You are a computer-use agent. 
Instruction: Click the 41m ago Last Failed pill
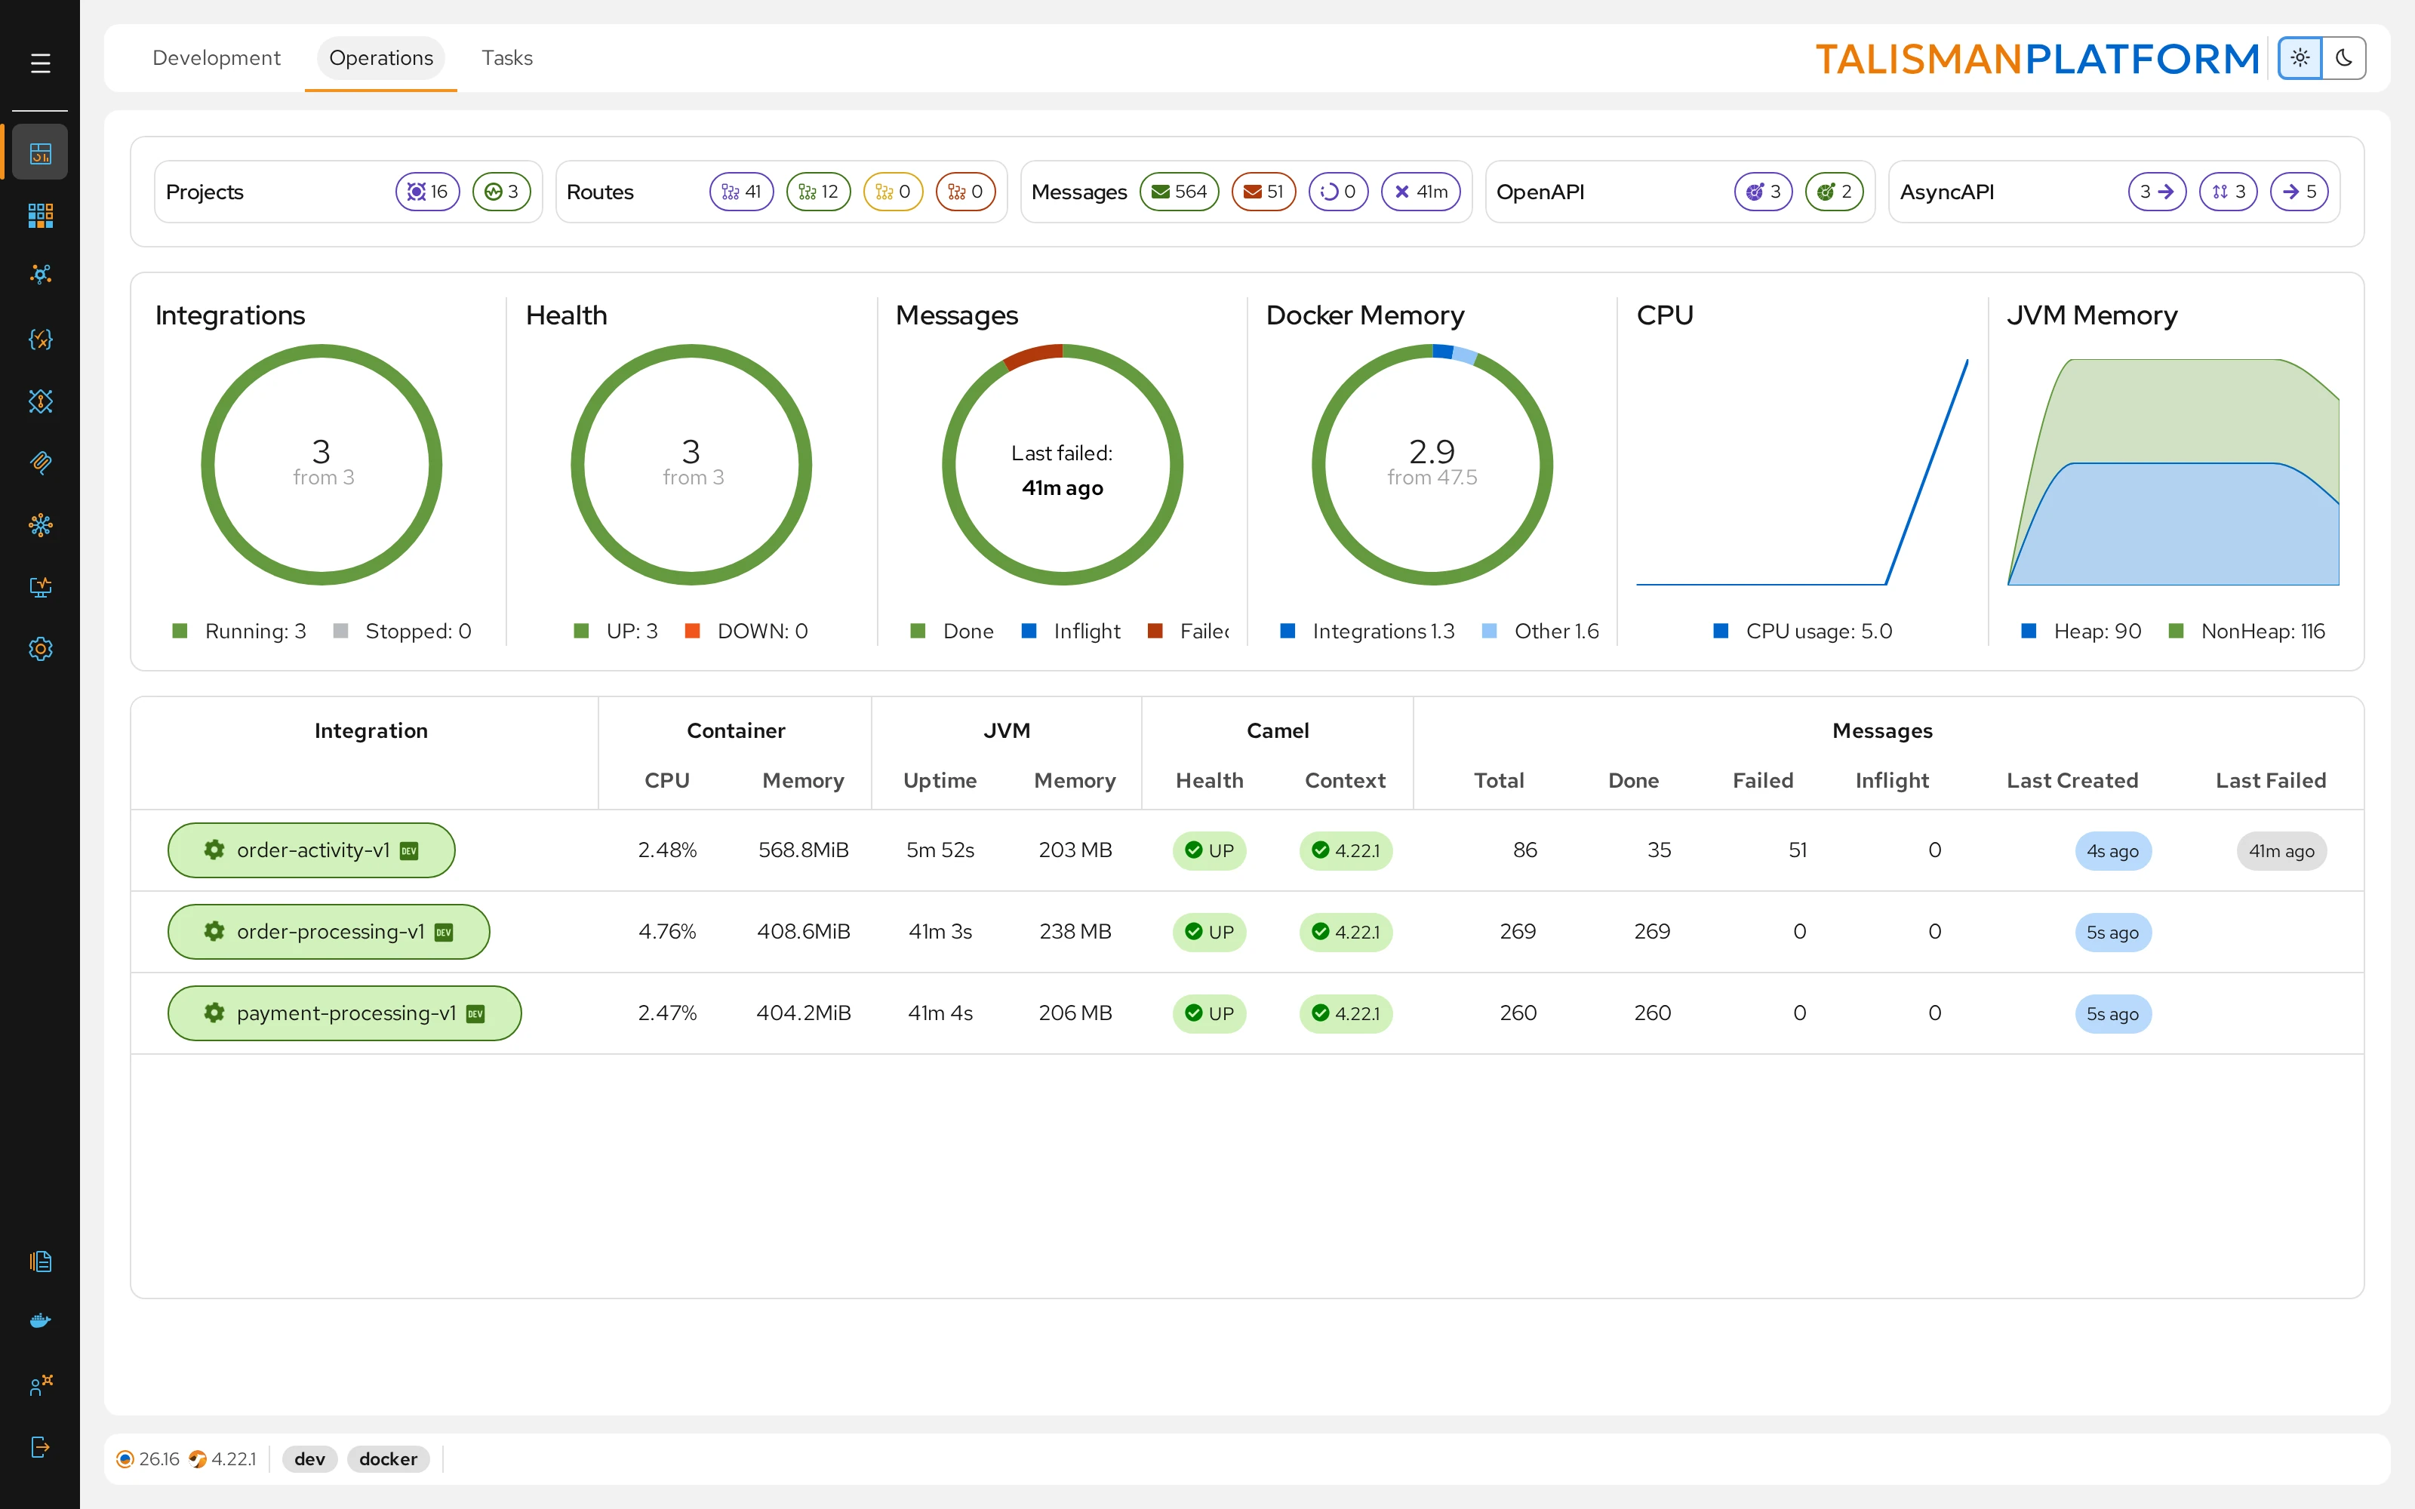[x=2281, y=851]
